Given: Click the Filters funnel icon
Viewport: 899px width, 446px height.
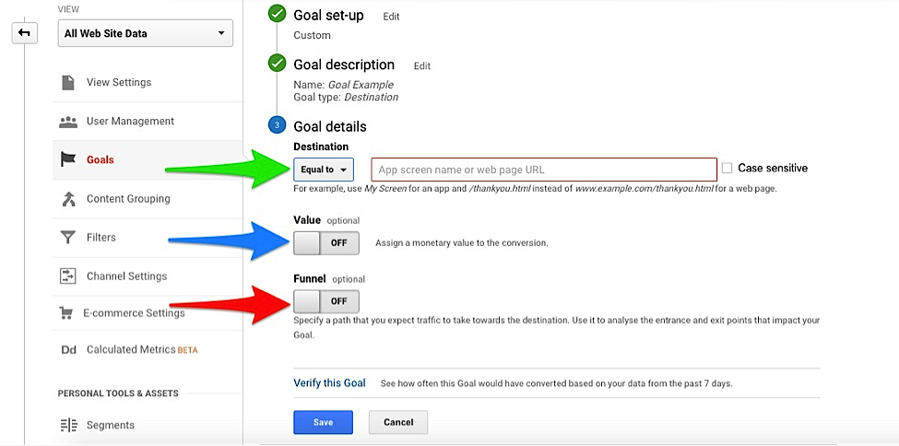Looking at the screenshot, I should pyautogui.click(x=68, y=238).
